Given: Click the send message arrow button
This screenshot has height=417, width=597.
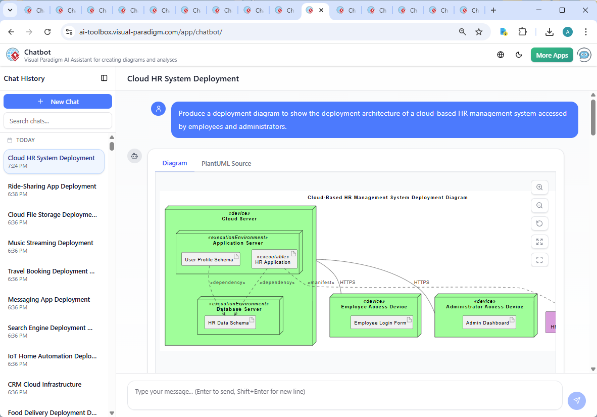Looking at the screenshot, I should pyautogui.click(x=576, y=400).
